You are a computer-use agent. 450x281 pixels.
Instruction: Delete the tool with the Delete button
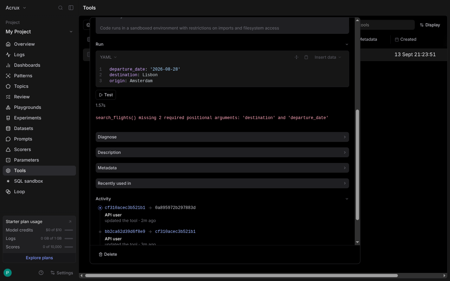pos(108,254)
